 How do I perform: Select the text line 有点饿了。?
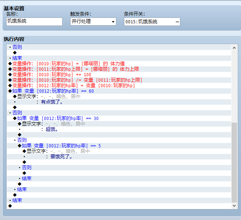pos(119,102)
